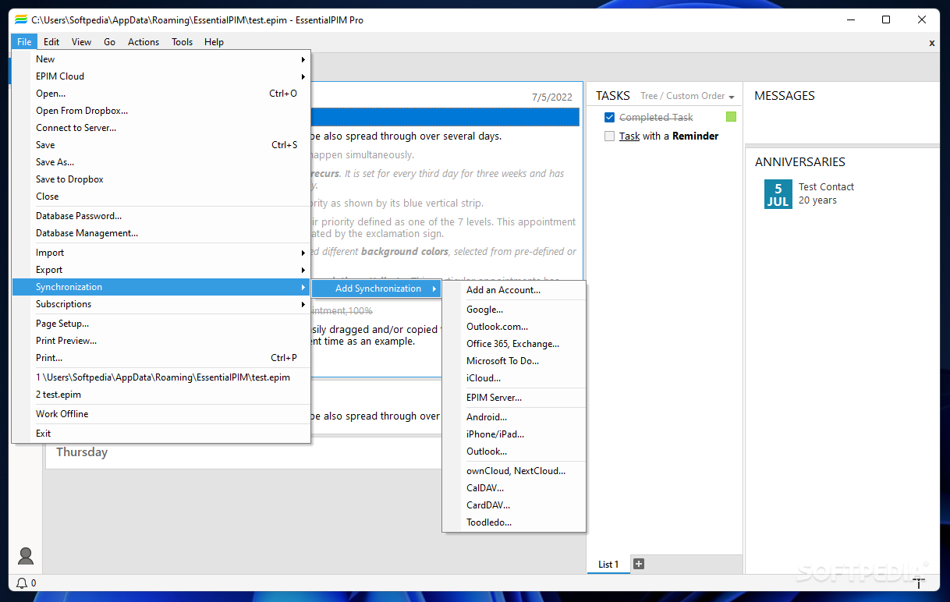
Task: Open the Tools menu
Action: [183, 42]
